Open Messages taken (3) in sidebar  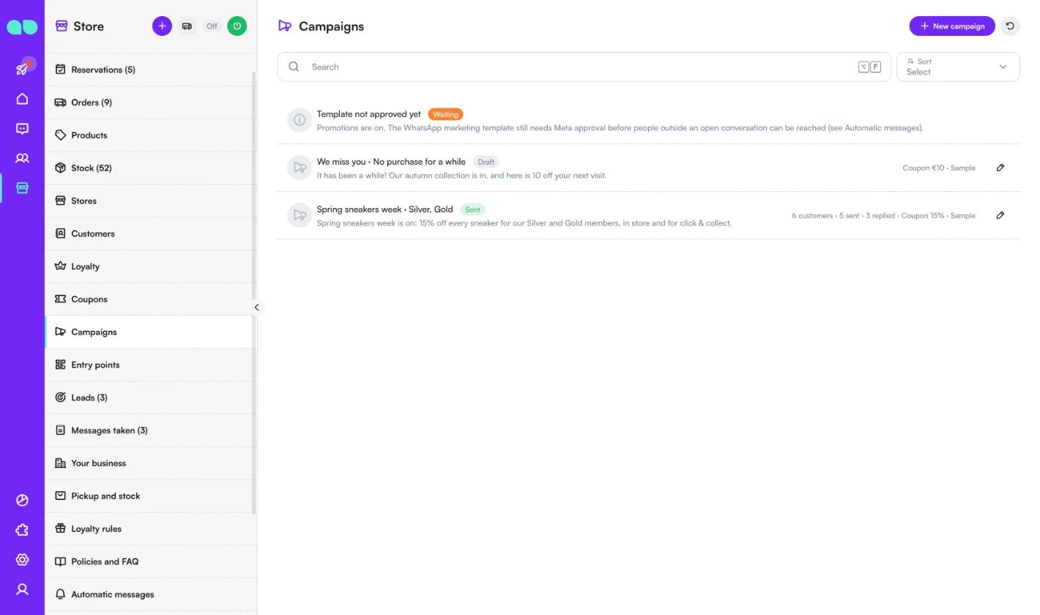(x=149, y=430)
